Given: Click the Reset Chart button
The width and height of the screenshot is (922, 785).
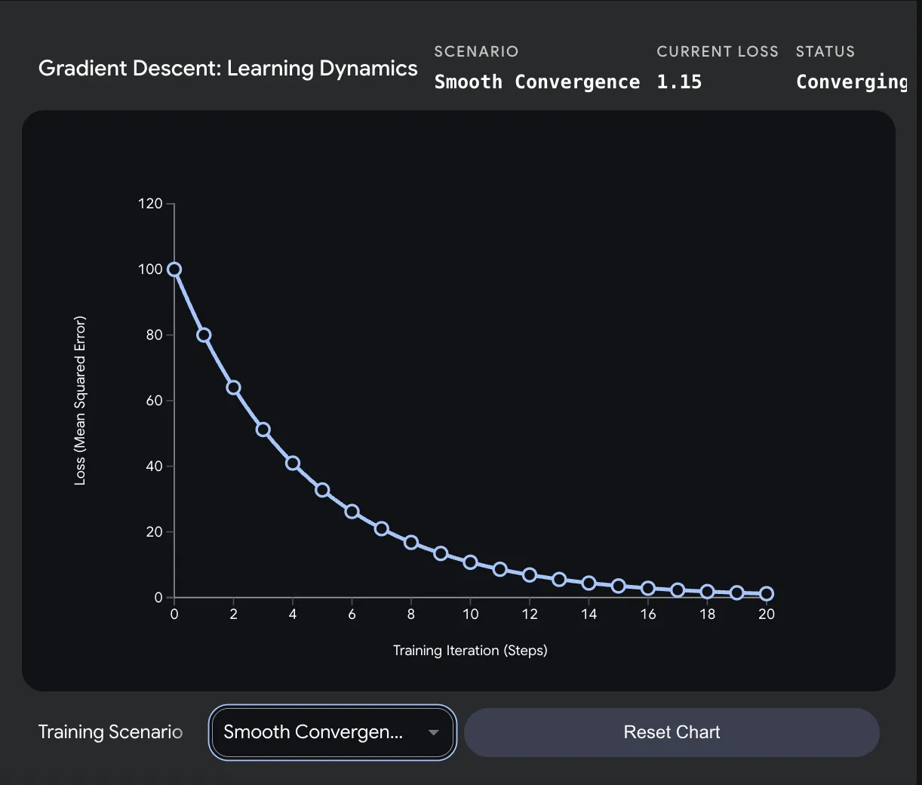Looking at the screenshot, I should click(x=672, y=732).
